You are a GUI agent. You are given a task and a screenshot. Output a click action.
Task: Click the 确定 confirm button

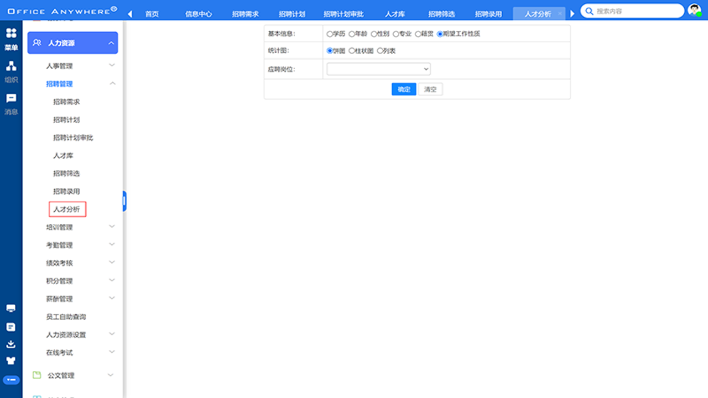pyautogui.click(x=404, y=89)
